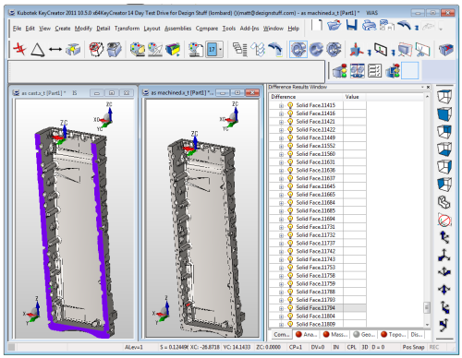Click the Value column header
Image resolution: width=462 pixels, height=358 pixels.
(x=355, y=97)
